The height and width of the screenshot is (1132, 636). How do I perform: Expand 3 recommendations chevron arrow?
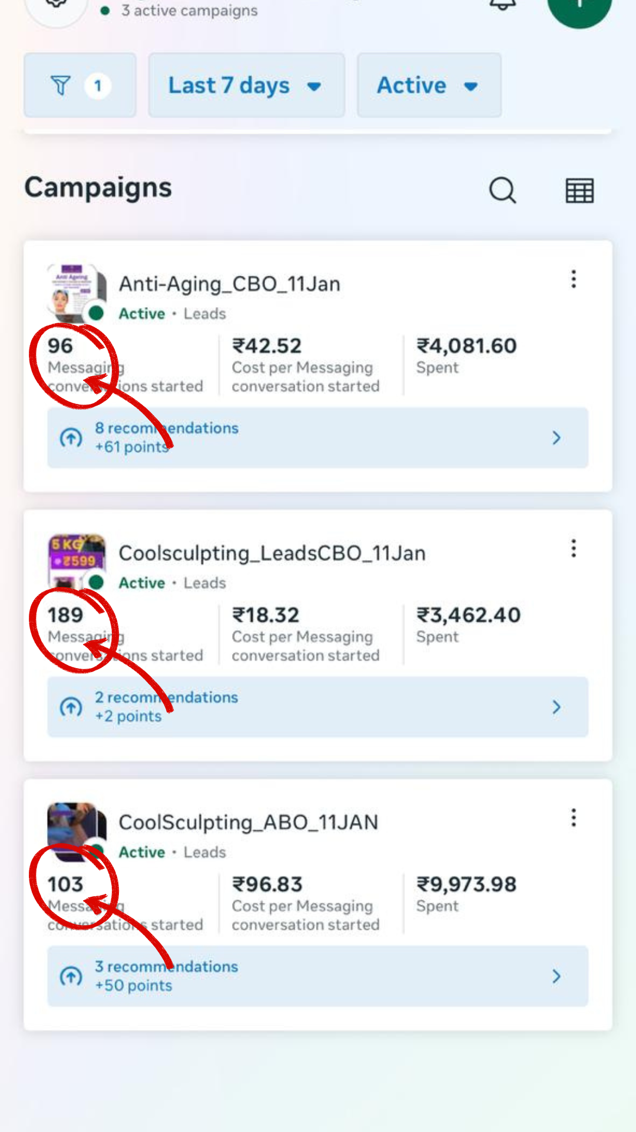tap(556, 976)
